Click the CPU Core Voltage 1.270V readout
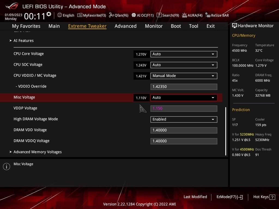Screen dimensions: 279x209 pyautogui.click(x=141, y=54)
